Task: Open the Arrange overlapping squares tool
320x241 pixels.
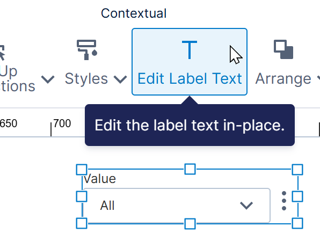Action: (x=283, y=49)
